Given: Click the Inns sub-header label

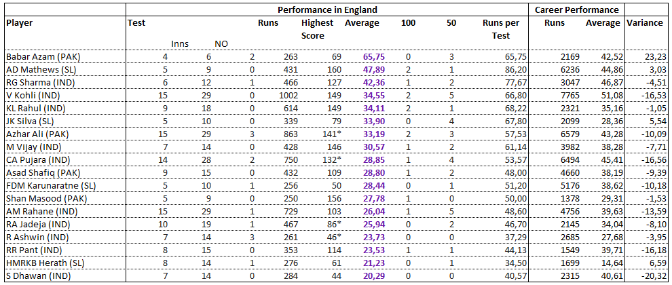Looking at the screenshot, I should coord(180,43).
